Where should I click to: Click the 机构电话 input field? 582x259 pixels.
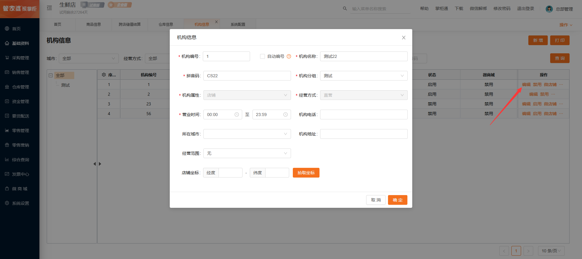click(363, 115)
